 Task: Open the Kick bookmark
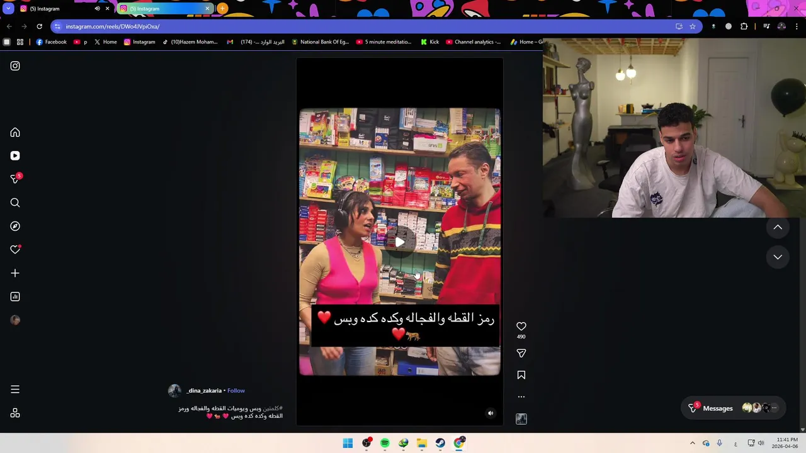pos(429,42)
